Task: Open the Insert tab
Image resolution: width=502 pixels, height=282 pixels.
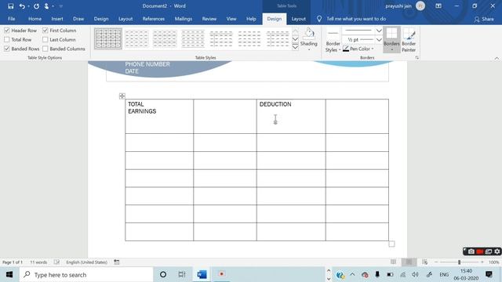Action: pos(57,19)
